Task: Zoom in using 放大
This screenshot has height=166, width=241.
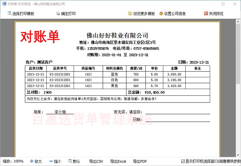Action: click(36, 161)
